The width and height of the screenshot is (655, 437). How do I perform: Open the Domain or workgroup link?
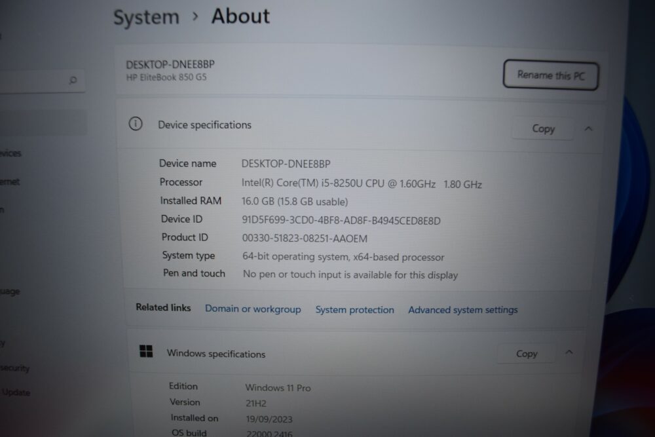(253, 309)
